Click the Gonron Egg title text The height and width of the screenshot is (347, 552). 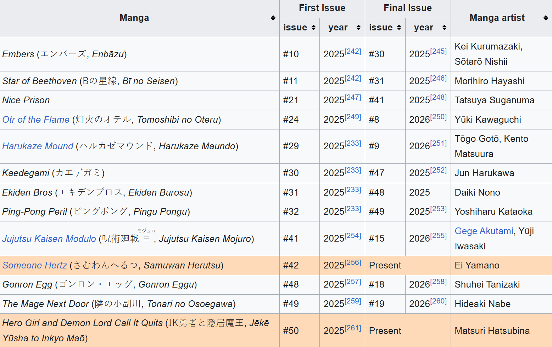pyautogui.click(x=27, y=284)
